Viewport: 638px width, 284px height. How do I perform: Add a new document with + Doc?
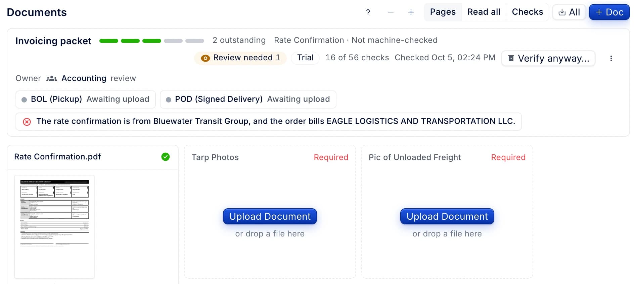tap(609, 12)
